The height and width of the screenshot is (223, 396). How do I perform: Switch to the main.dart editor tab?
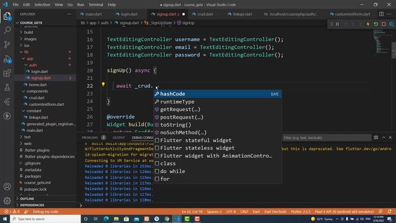point(93,14)
